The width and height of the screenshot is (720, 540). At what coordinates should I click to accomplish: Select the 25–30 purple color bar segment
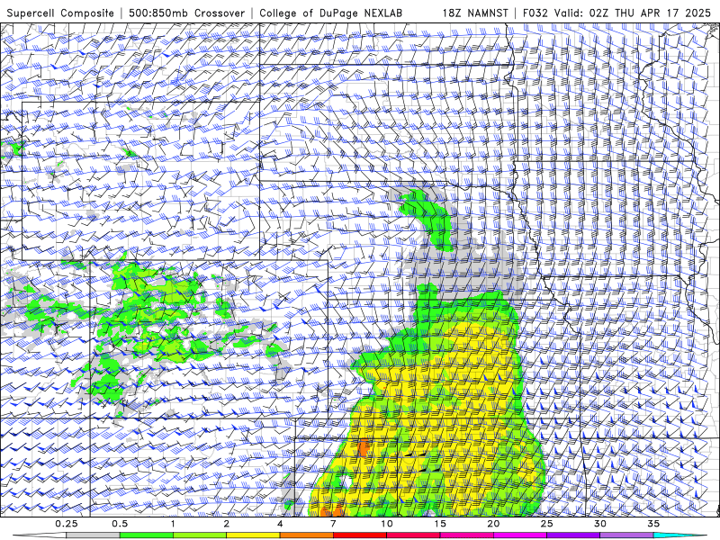tap(573, 535)
